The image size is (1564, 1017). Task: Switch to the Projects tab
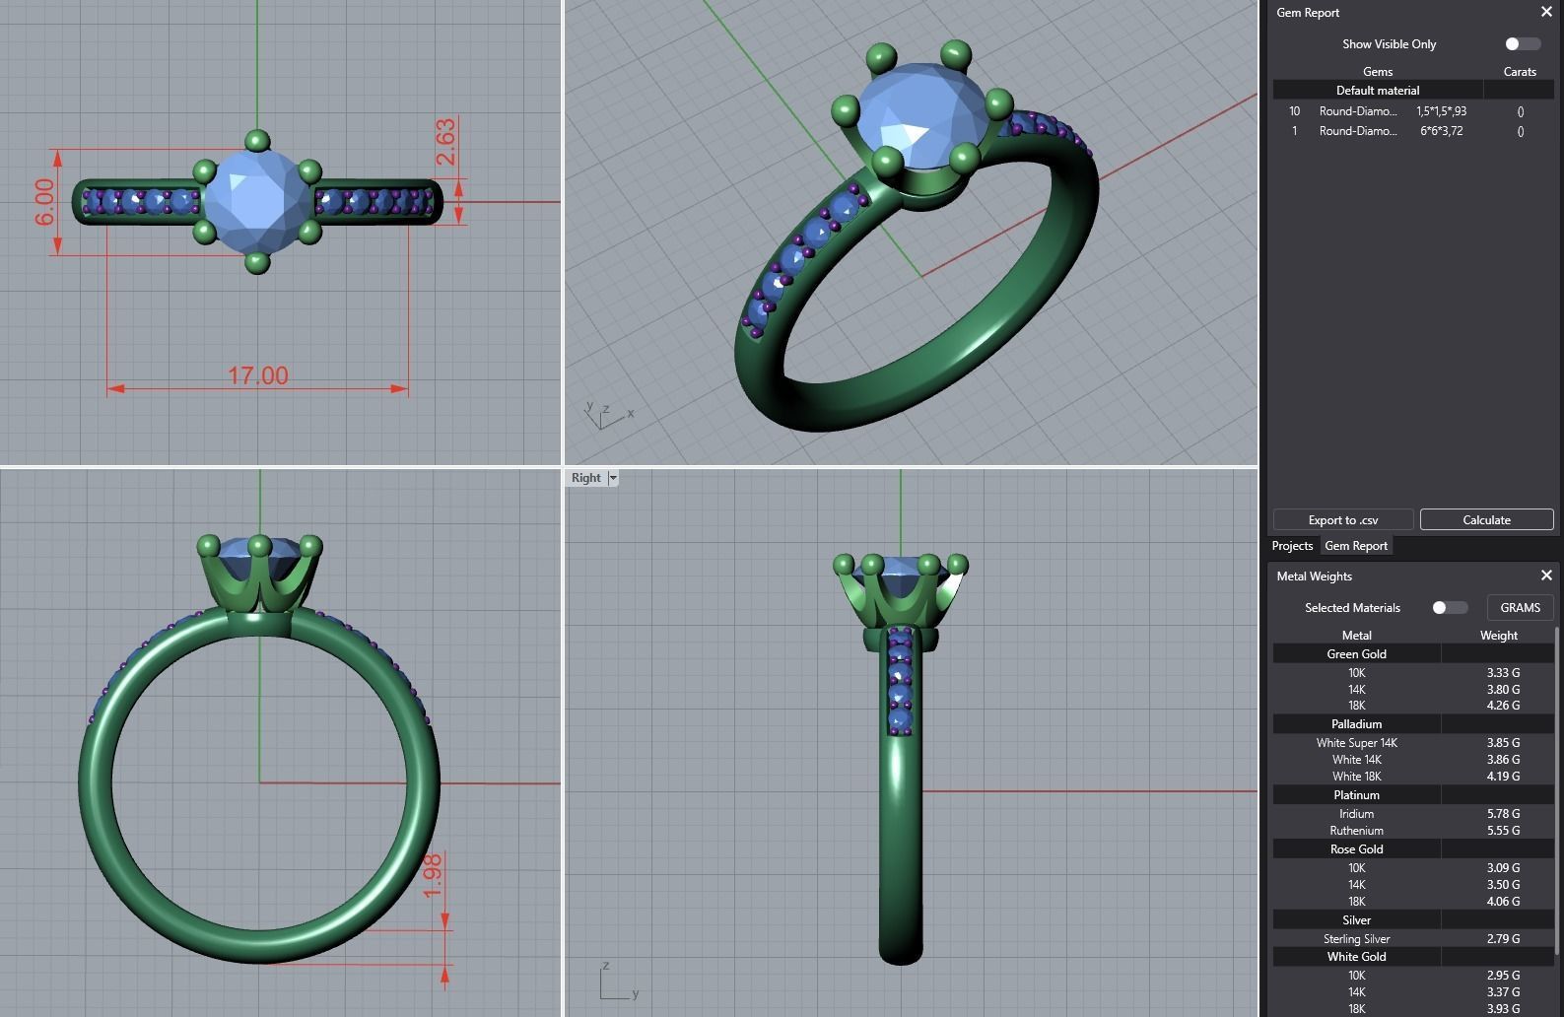[1292, 546]
